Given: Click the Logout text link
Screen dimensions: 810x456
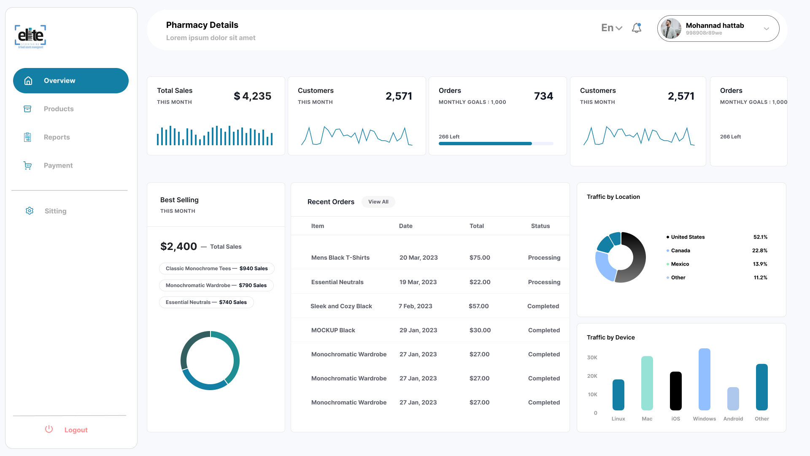Looking at the screenshot, I should click(76, 430).
